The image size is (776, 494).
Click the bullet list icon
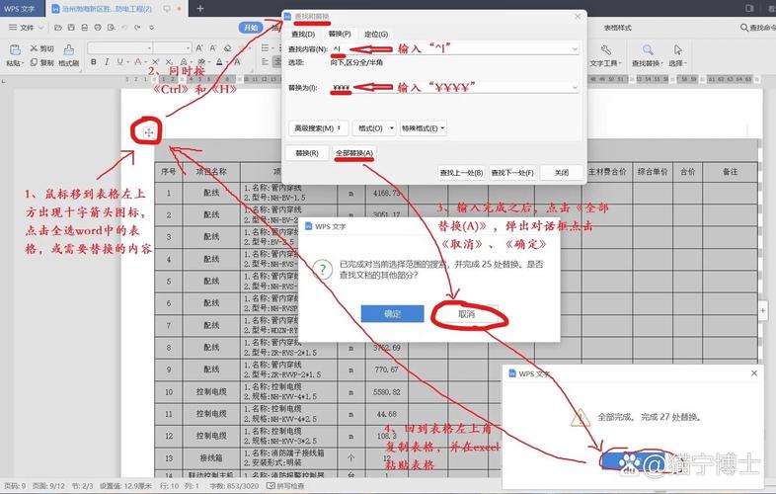(266, 48)
